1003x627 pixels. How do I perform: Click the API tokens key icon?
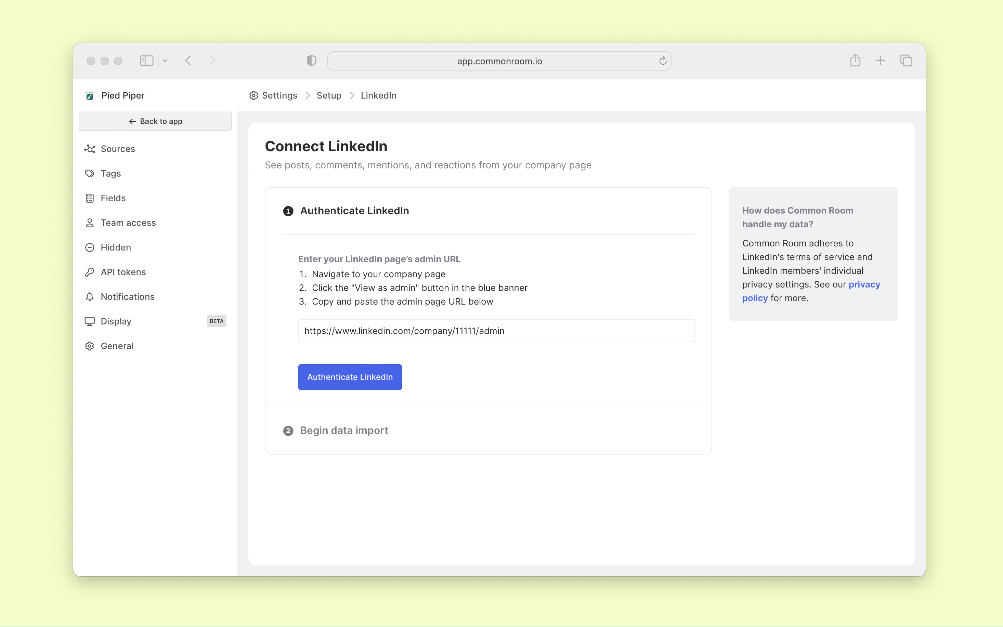90,272
